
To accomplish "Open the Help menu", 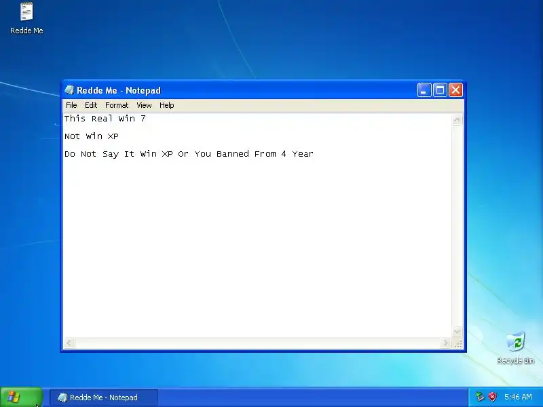I will (x=166, y=105).
